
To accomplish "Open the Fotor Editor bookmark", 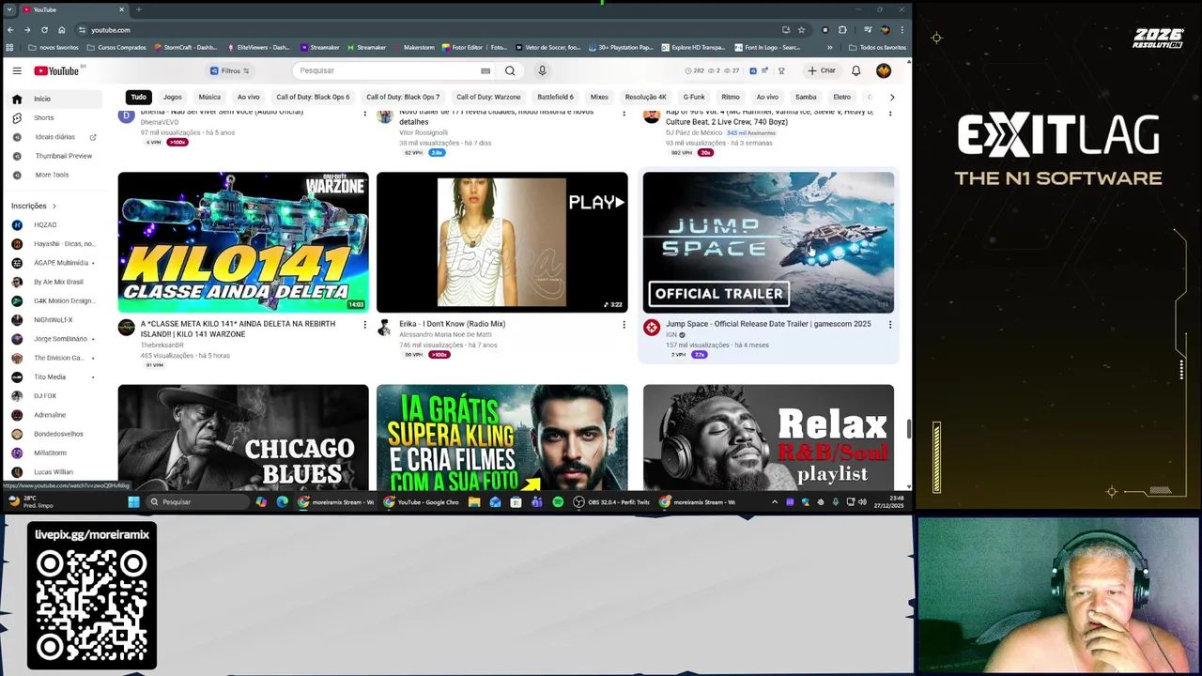I will (474, 47).
